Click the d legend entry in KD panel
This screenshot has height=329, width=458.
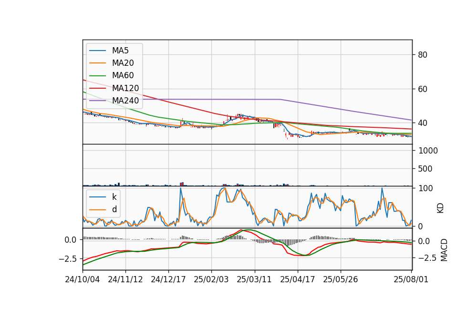pos(114,209)
